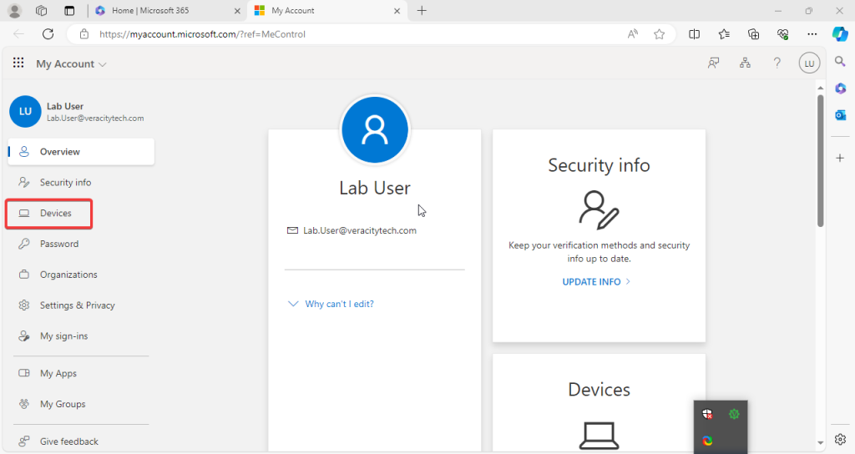Add this page to favorites star
The image size is (855, 454).
click(660, 34)
